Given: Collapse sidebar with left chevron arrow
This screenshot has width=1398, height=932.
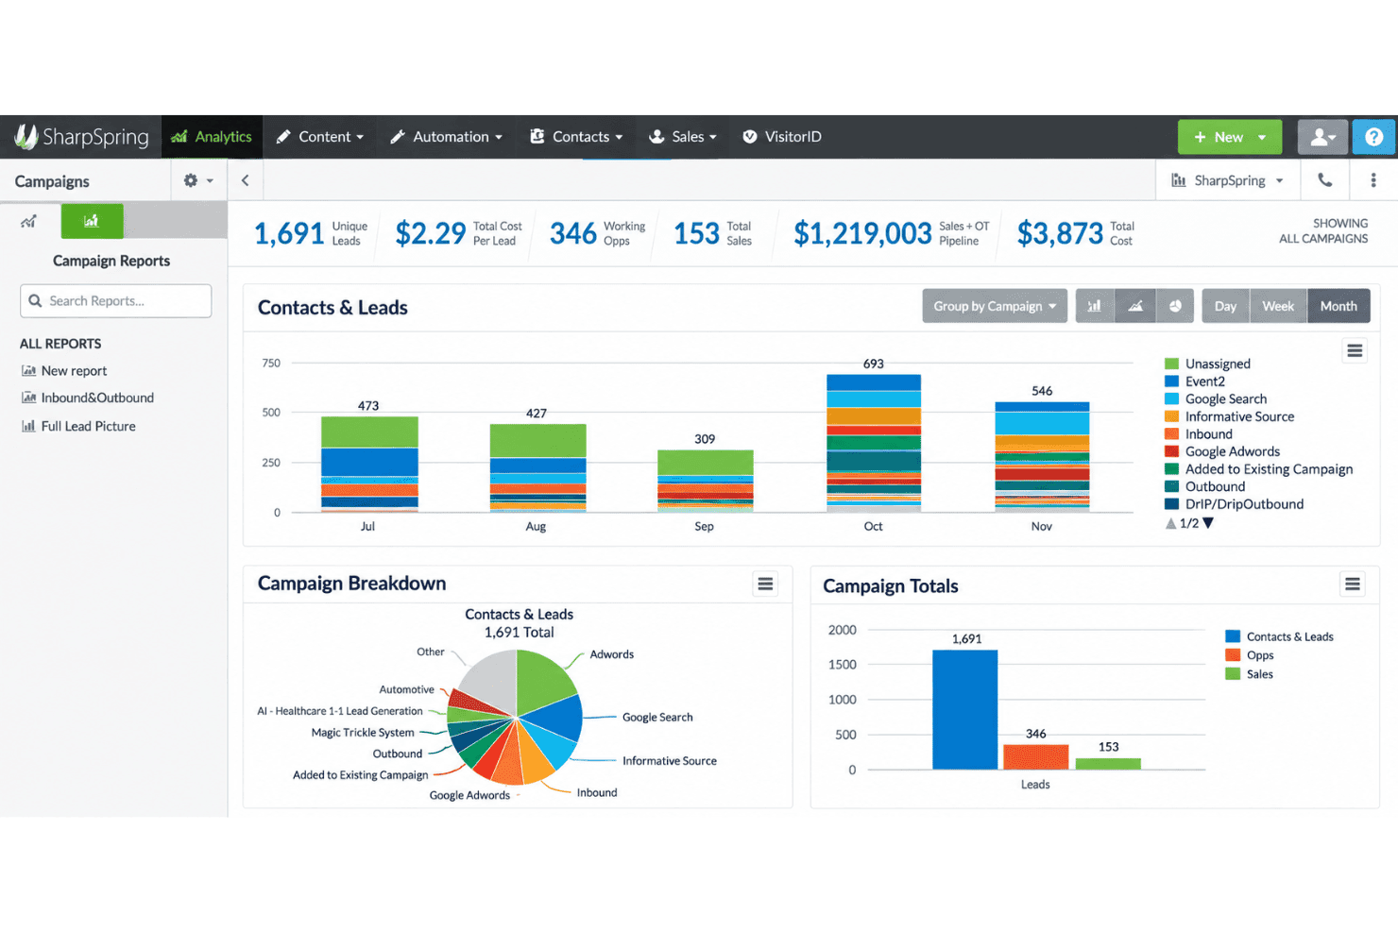Looking at the screenshot, I should click(245, 180).
